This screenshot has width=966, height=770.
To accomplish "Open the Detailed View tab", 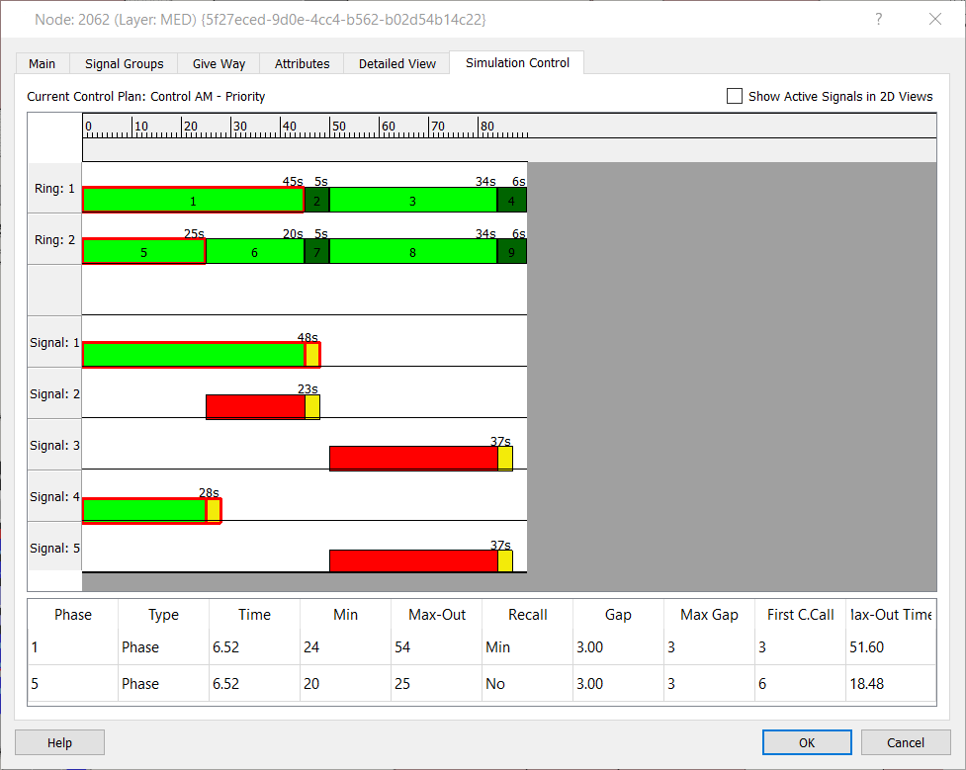I will (397, 63).
